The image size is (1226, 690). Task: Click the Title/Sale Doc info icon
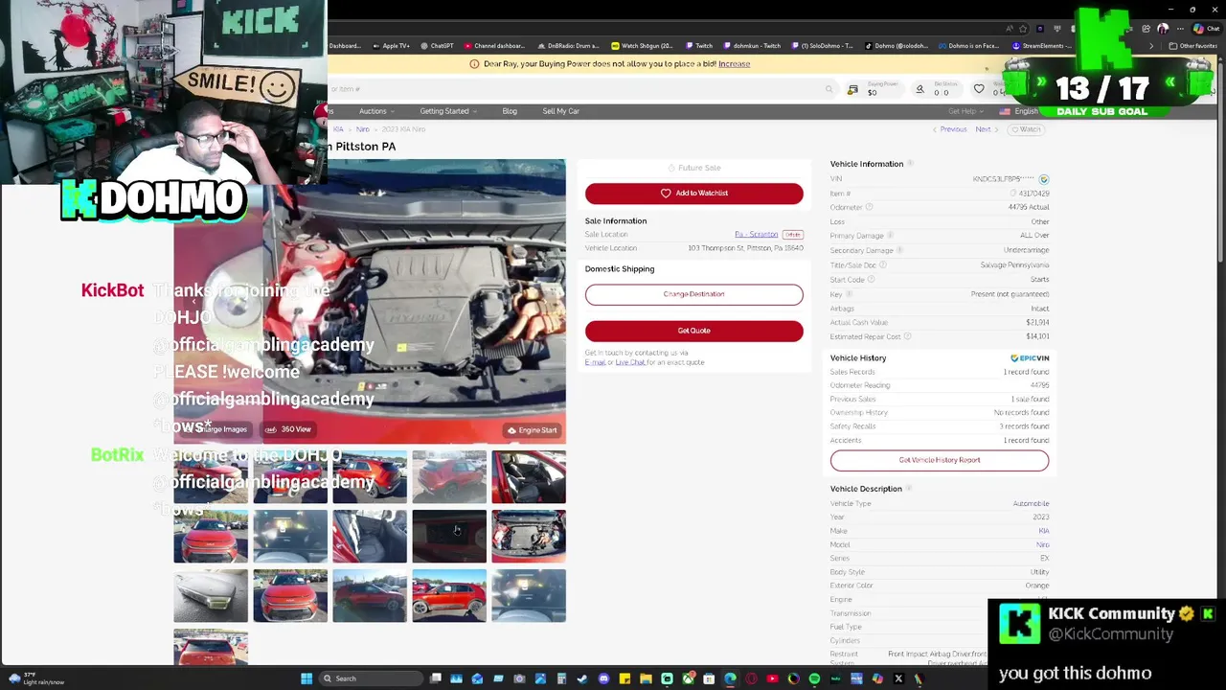[x=882, y=264]
